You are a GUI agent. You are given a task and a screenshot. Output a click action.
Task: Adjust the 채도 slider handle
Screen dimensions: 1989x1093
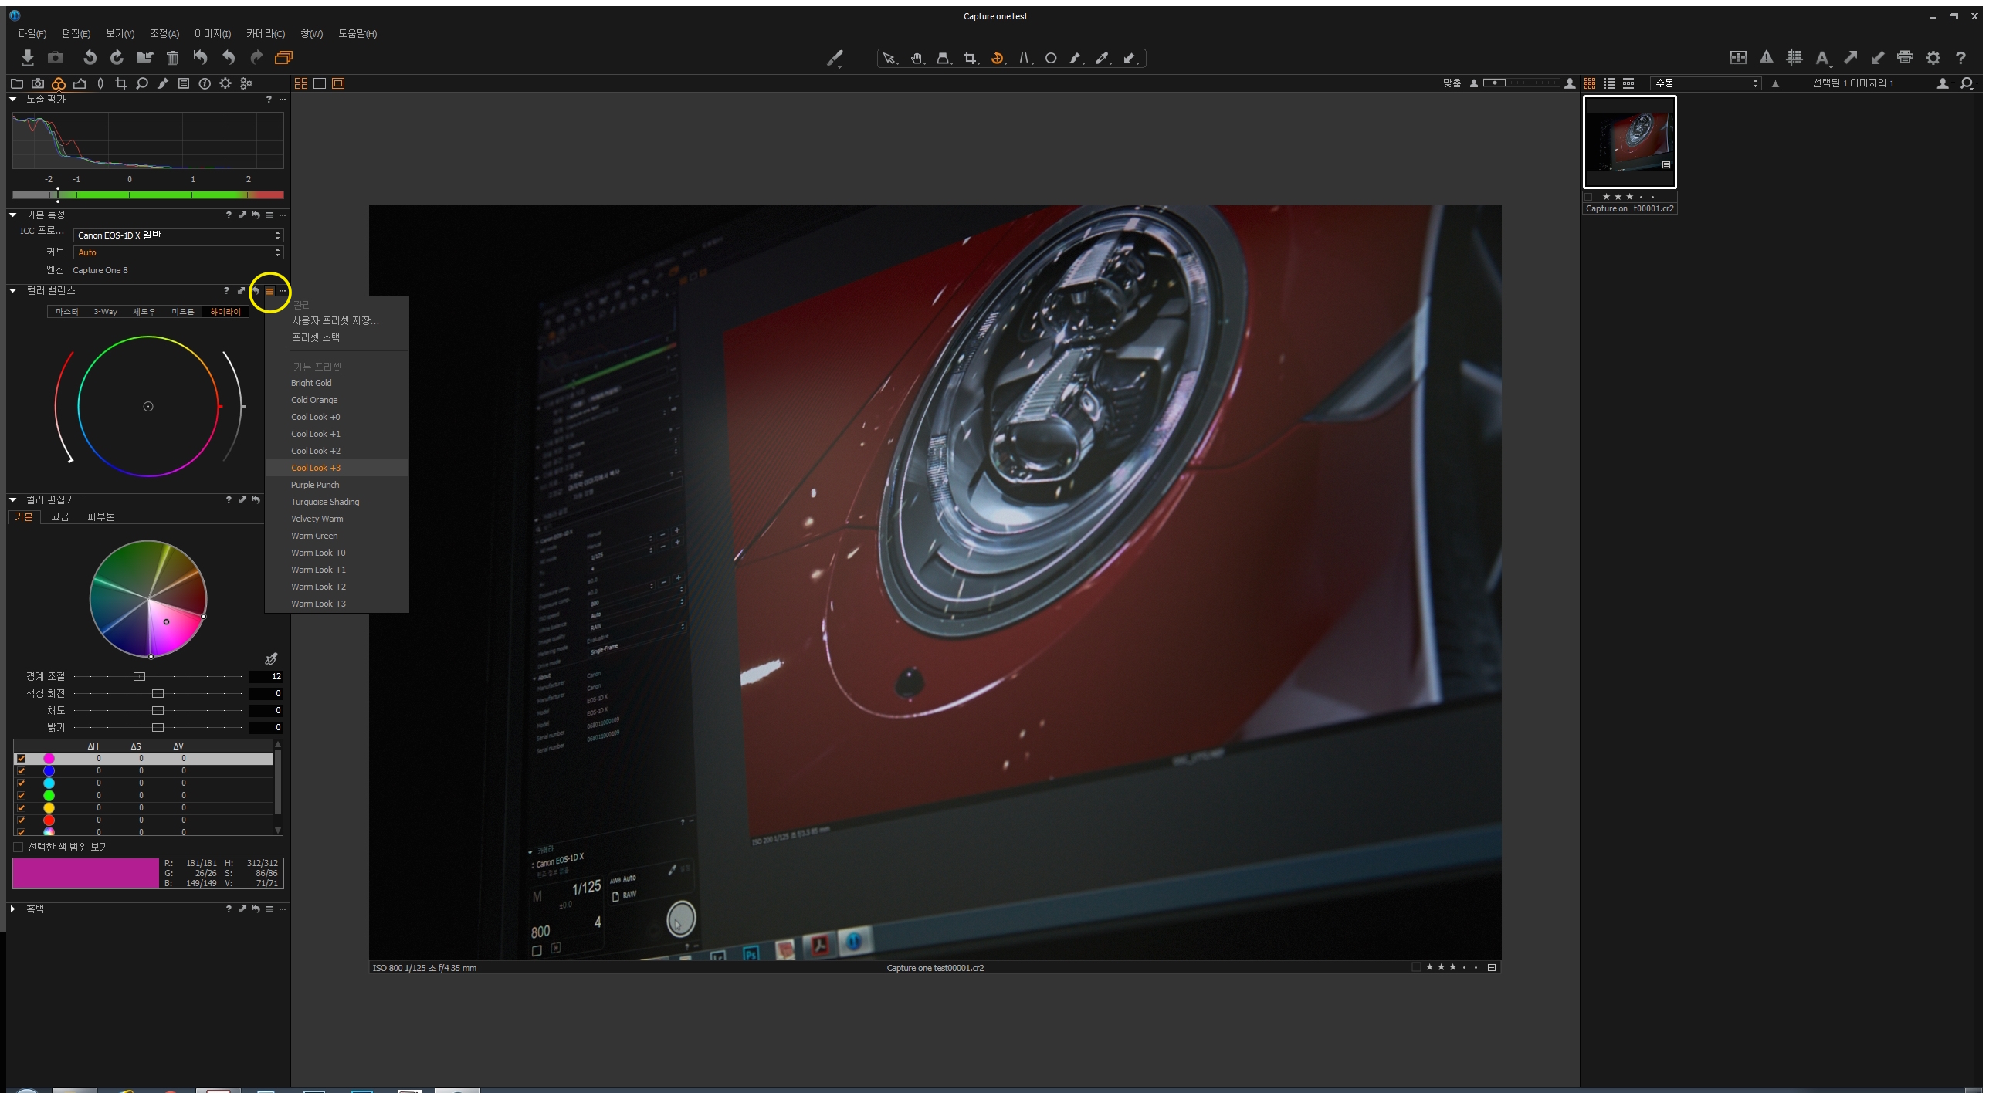(158, 710)
